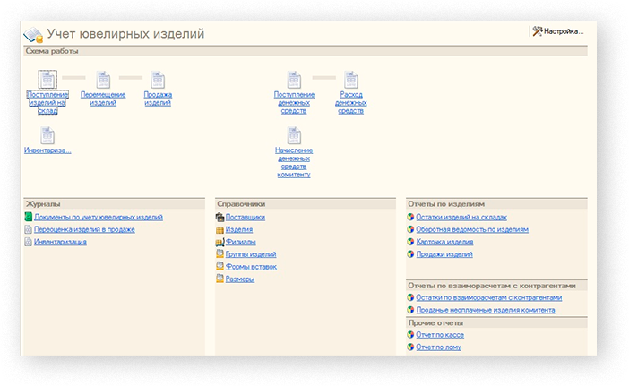Click report icon beside Продажи изделий
This screenshot has width=629, height=386.
(x=410, y=254)
